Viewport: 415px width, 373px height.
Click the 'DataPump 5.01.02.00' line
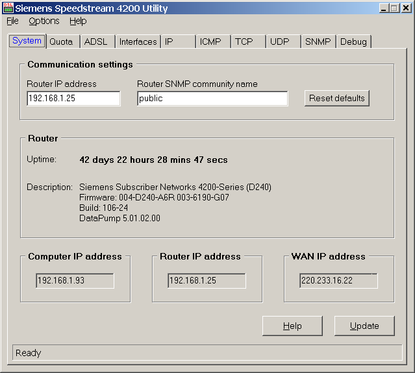coord(119,219)
